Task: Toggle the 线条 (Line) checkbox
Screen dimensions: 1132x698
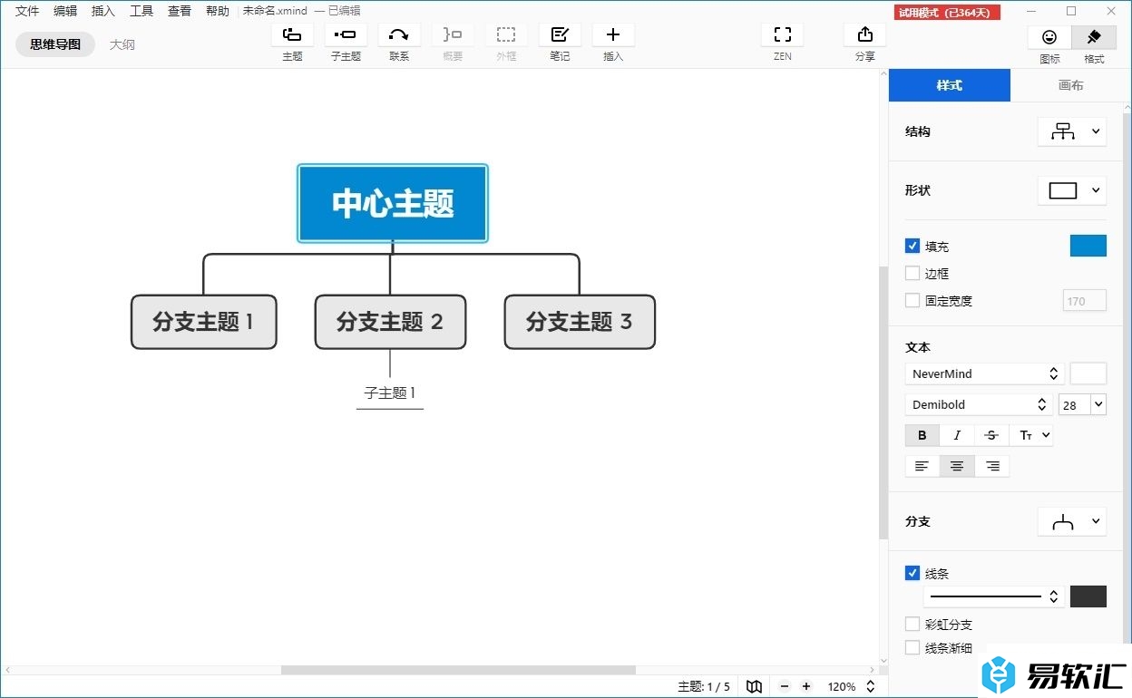Action: 912,573
